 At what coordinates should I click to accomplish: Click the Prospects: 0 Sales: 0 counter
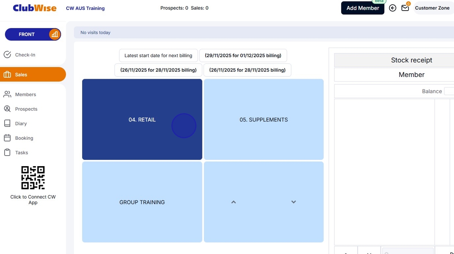click(184, 8)
